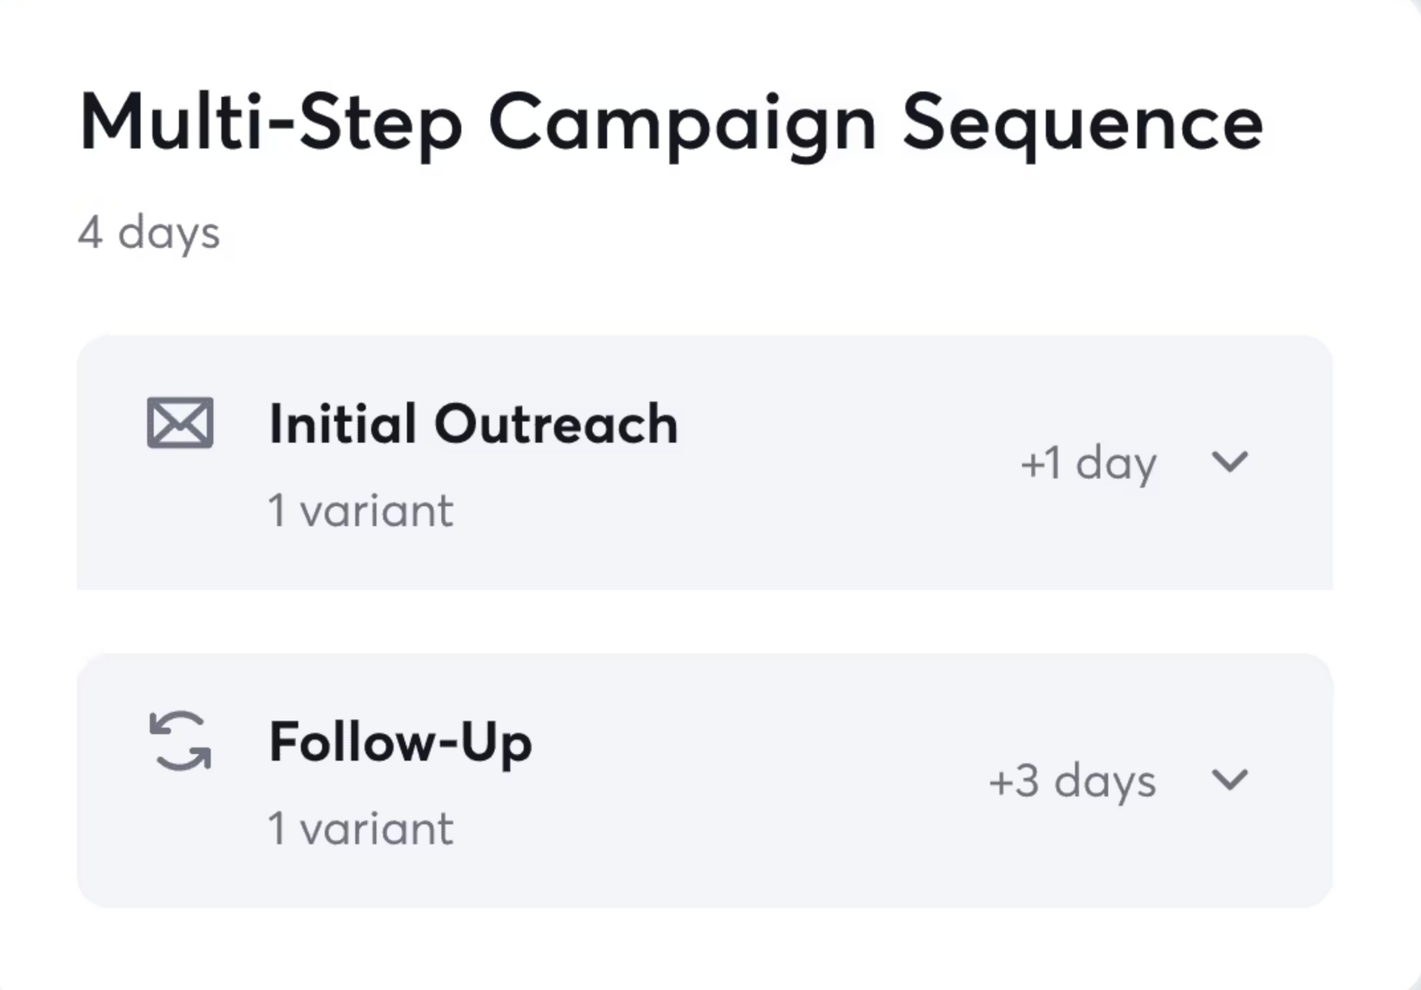Click the day text in +1 day
The height and width of the screenshot is (990, 1421).
click(1116, 465)
